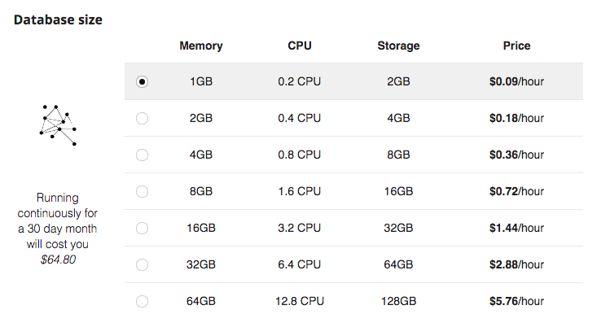Choose the 4GB memory radio option
Image resolution: width=610 pixels, height=336 pixels.
(x=142, y=155)
